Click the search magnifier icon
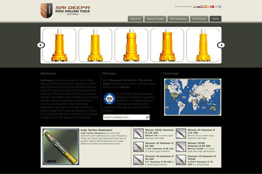The width and height of the screenshot is (262, 174). click(x=147, y=117)
